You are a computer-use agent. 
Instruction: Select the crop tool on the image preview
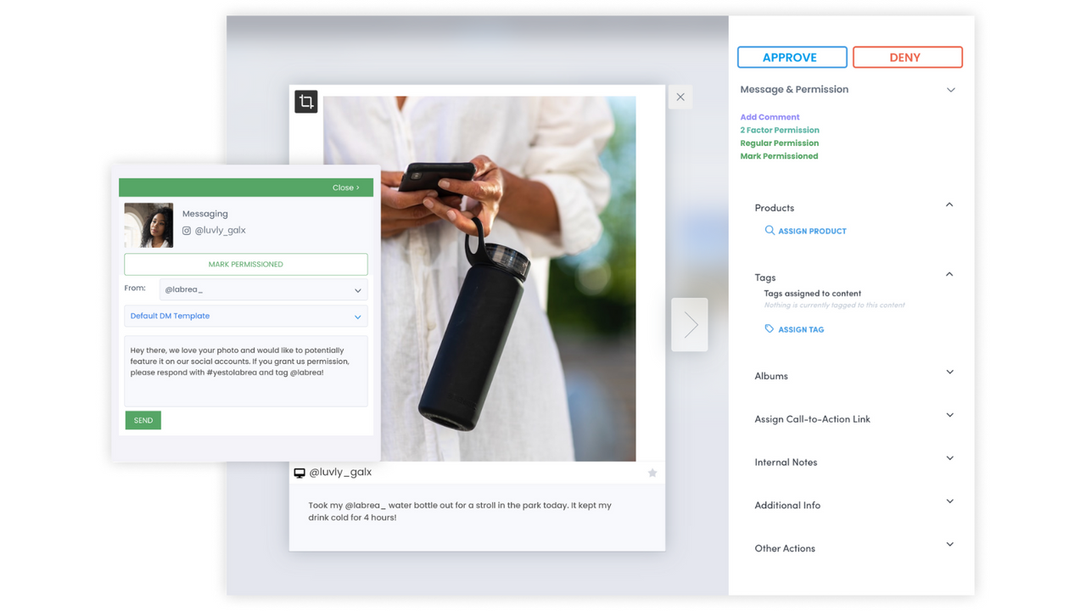pos(305,100)
